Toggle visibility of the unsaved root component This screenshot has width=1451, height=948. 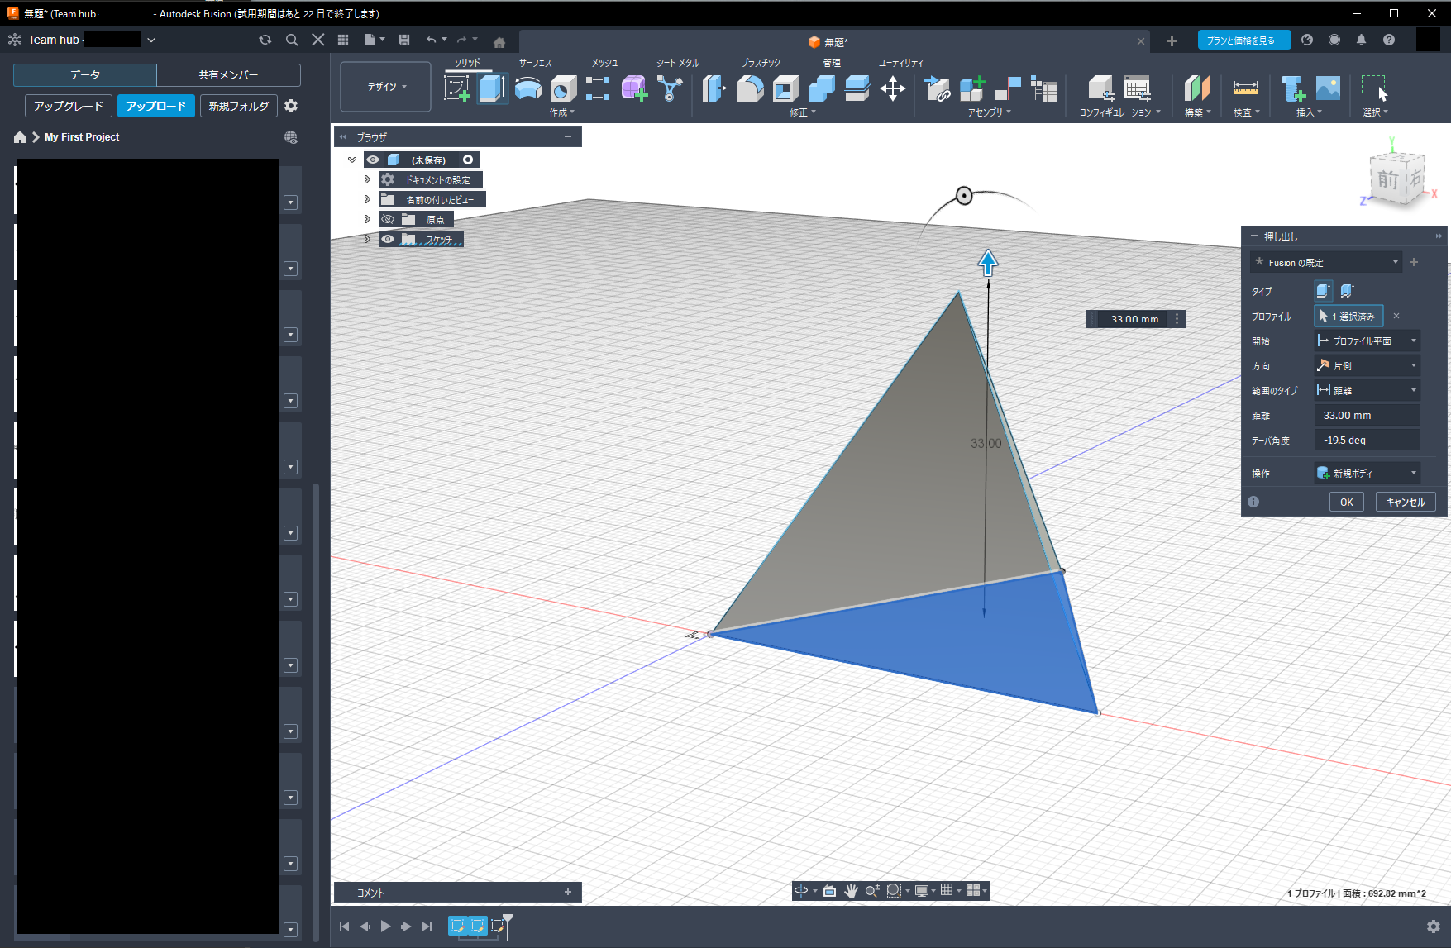374,160
